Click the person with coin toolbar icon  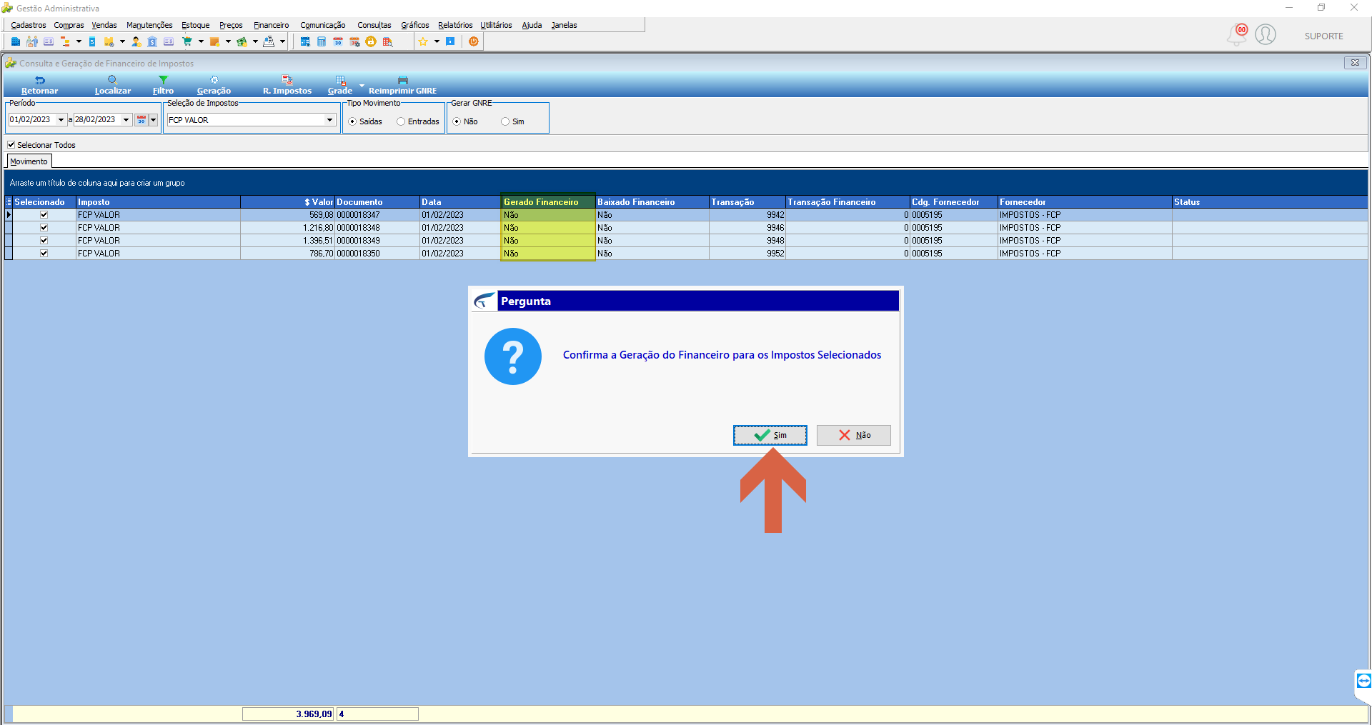click(x=136, y=42)
